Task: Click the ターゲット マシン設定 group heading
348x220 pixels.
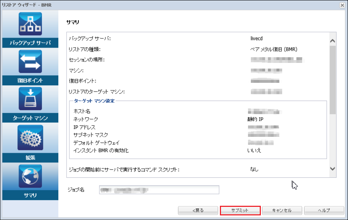Action: coord(94,101)
